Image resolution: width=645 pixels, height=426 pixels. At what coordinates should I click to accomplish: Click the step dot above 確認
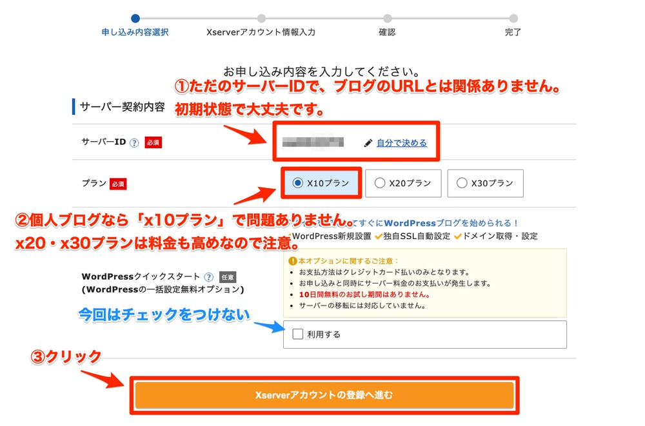click(387, 18)
